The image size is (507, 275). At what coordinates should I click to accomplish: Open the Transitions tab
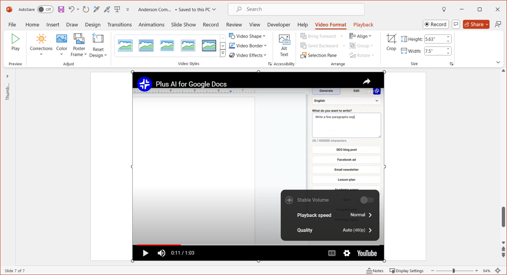click(x=120, y=24)
